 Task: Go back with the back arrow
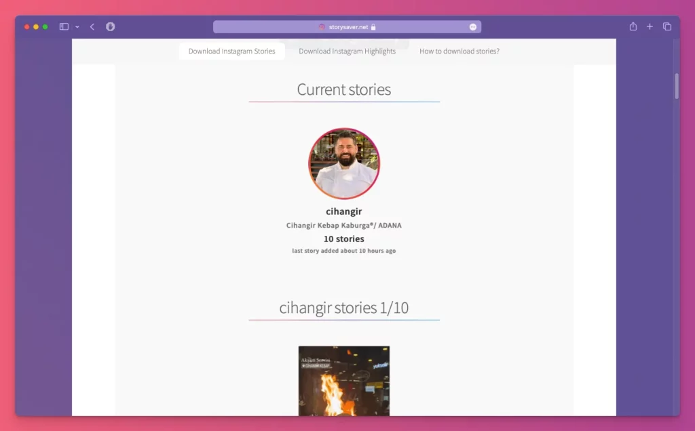click(92, 26)
